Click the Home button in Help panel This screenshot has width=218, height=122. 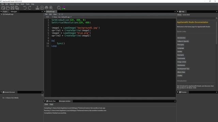[180, 15]
